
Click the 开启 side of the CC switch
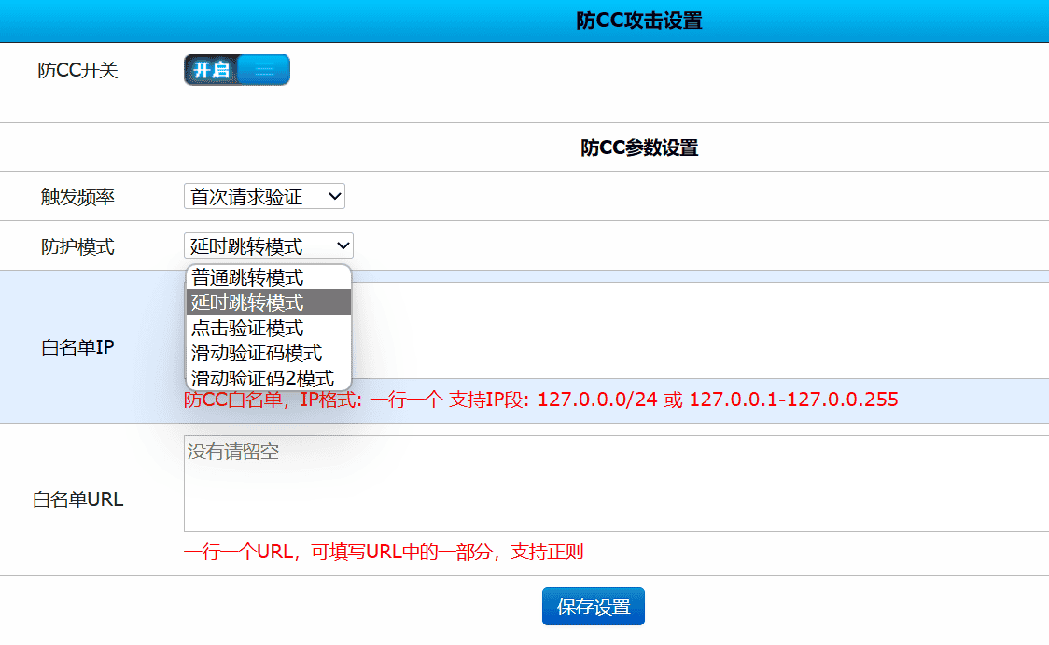(212, 69)
